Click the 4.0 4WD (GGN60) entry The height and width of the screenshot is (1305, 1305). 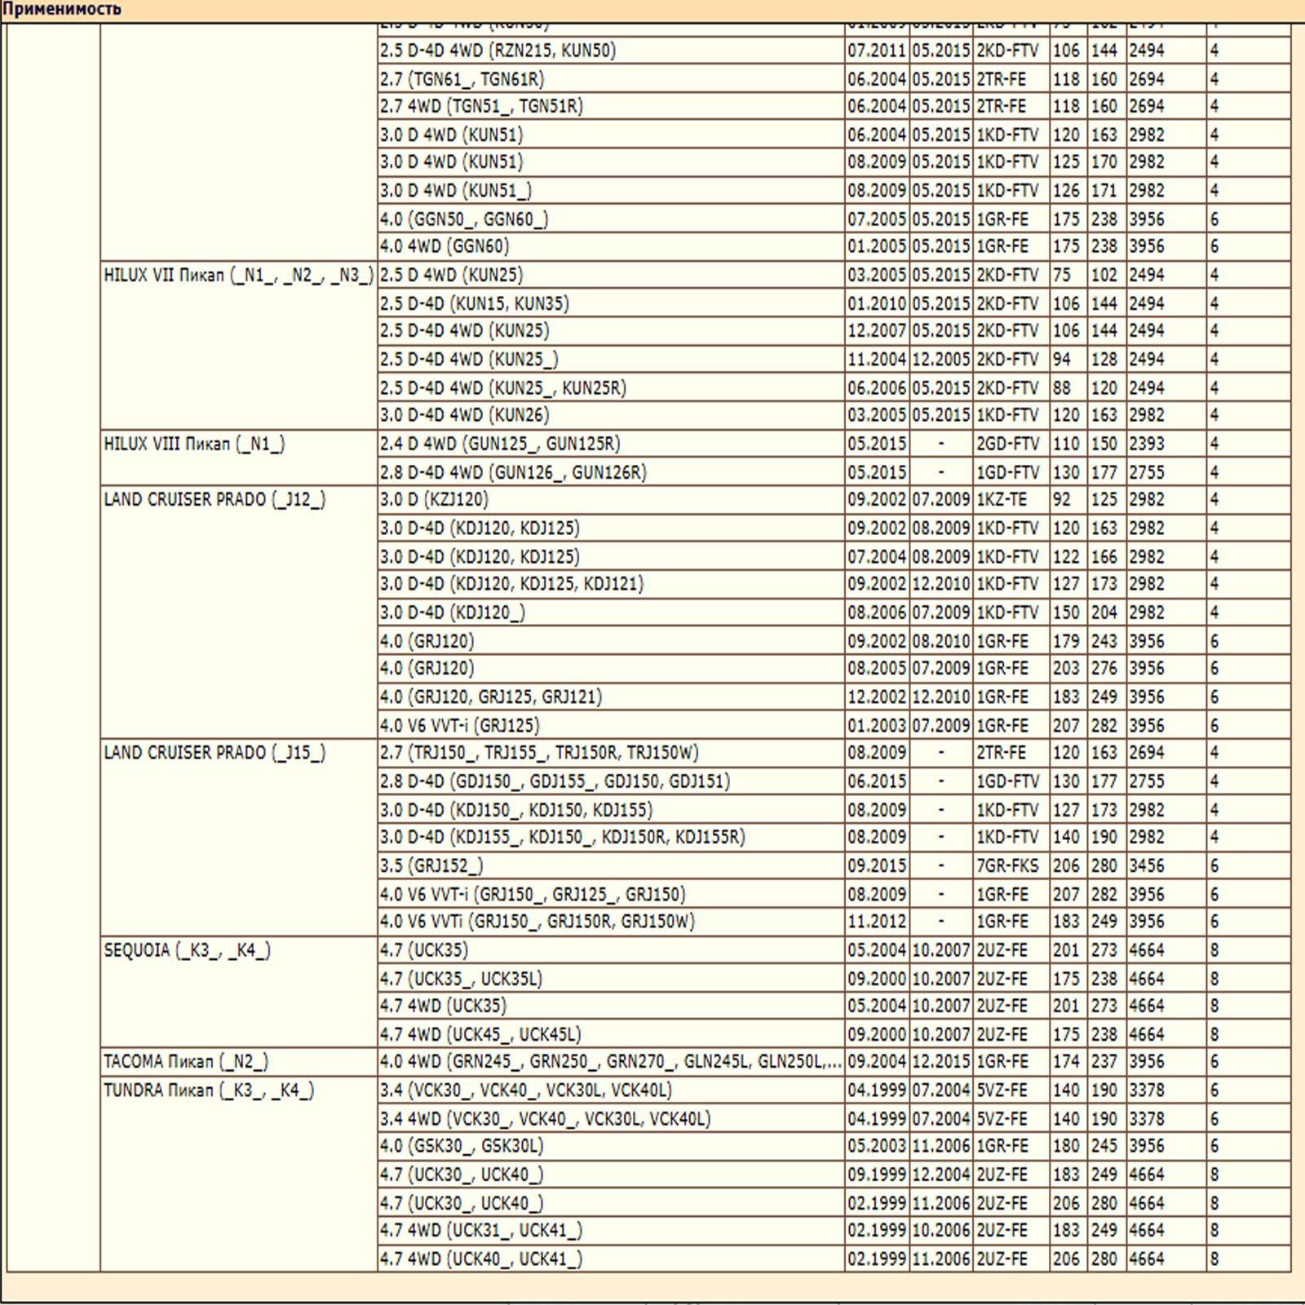(x=445, y=246)
